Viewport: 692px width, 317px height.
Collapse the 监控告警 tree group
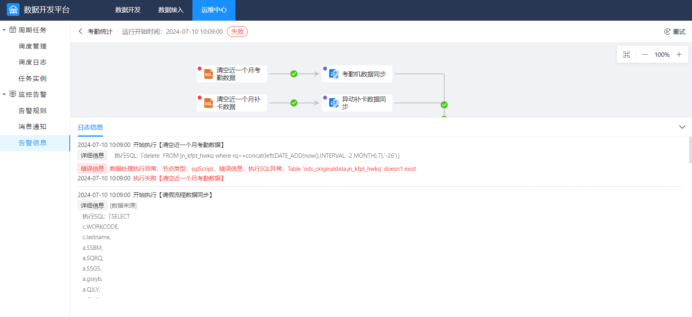coord(4,95)
